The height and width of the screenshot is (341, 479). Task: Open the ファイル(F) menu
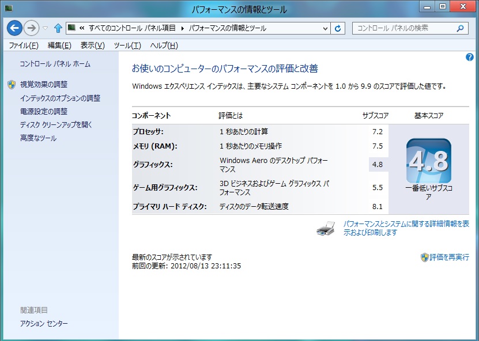(x=24, y=46)
